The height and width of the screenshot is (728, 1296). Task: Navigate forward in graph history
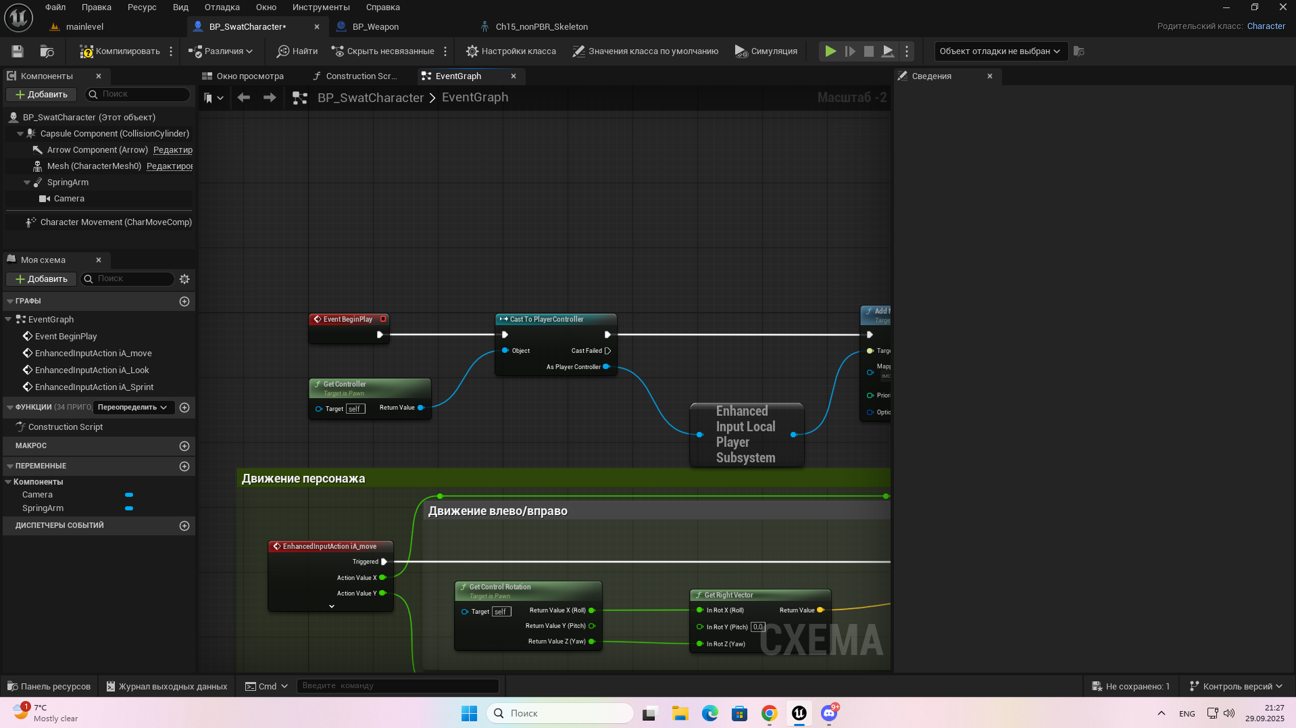[x=270, y=98]
